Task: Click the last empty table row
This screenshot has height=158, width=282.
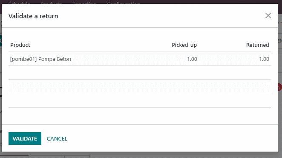Action: 140,100
